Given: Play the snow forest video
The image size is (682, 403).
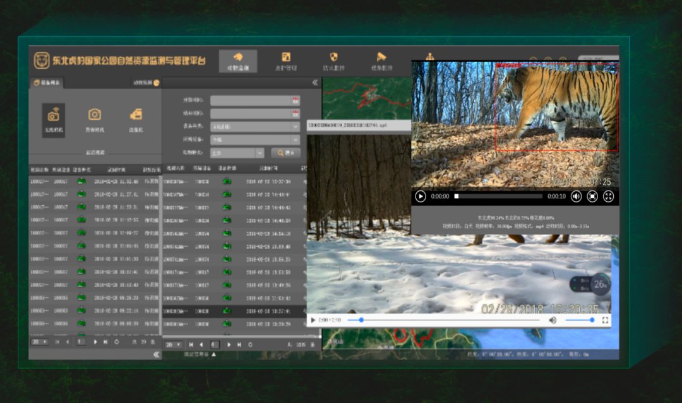Looking at the screenshot, I should click(313, 320).
